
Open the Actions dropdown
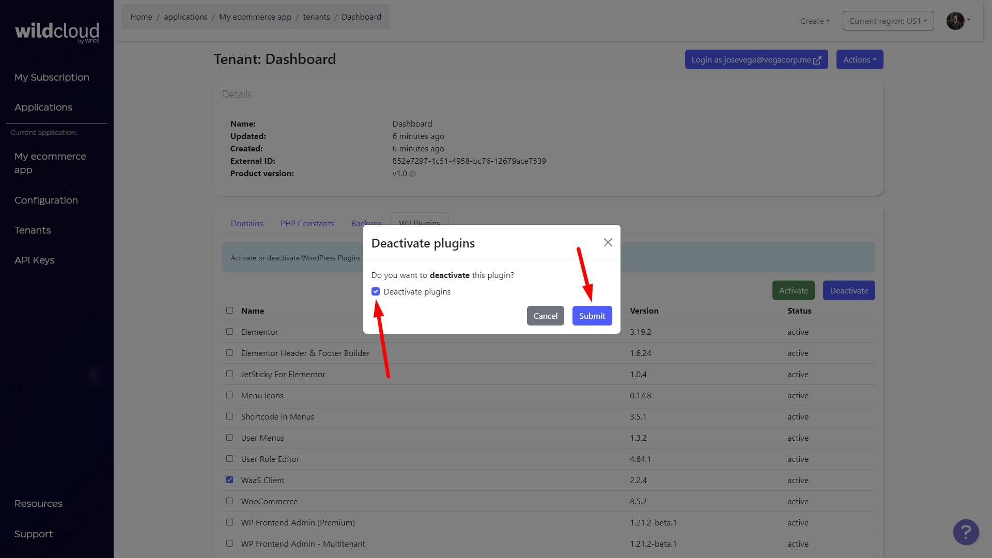[x=859, y=59]
